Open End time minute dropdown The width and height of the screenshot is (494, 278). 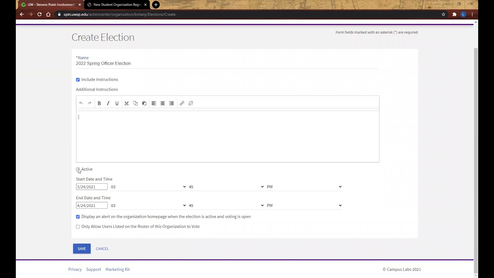point(226,205)
